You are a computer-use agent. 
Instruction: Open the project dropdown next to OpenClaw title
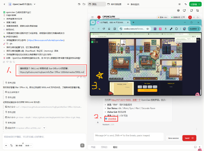click(x=35, y=4)
